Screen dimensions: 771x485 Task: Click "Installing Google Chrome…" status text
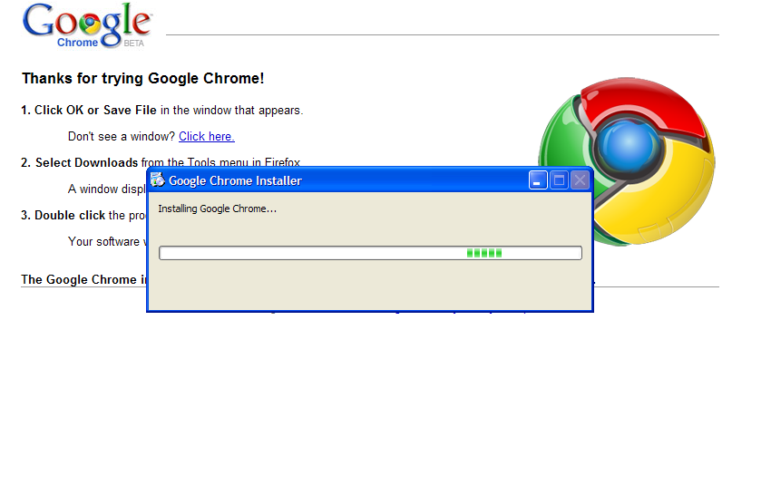218,209
